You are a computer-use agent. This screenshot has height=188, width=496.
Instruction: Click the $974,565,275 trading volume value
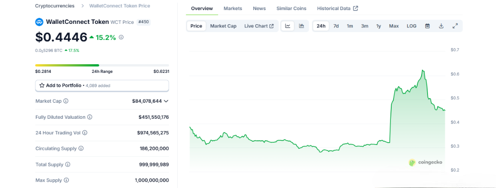pos(153,133)
